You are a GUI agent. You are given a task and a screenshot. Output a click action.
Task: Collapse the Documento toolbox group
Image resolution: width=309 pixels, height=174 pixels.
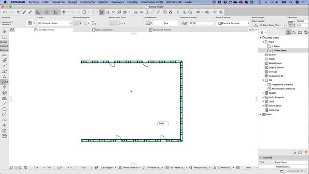pyautogui.click(x=4, y=50)
